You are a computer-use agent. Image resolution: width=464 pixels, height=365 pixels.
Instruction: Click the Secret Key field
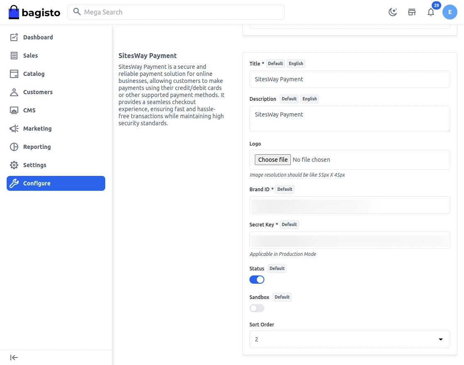(350, 240)
